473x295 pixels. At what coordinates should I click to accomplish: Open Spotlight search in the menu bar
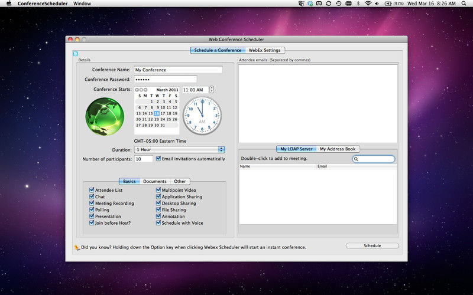coord(464,4)
